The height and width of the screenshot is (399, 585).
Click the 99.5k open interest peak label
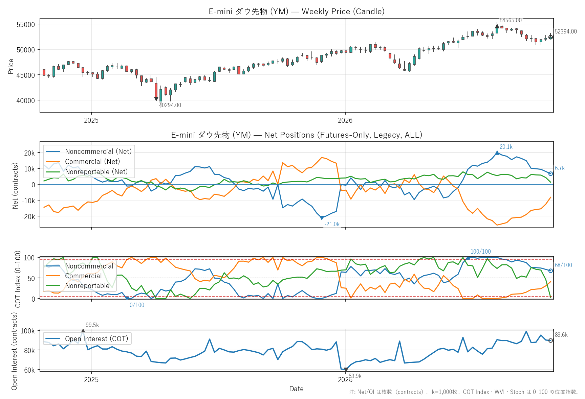click(92, 325)
